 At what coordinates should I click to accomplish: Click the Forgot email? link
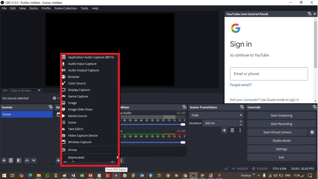point(241,85)
